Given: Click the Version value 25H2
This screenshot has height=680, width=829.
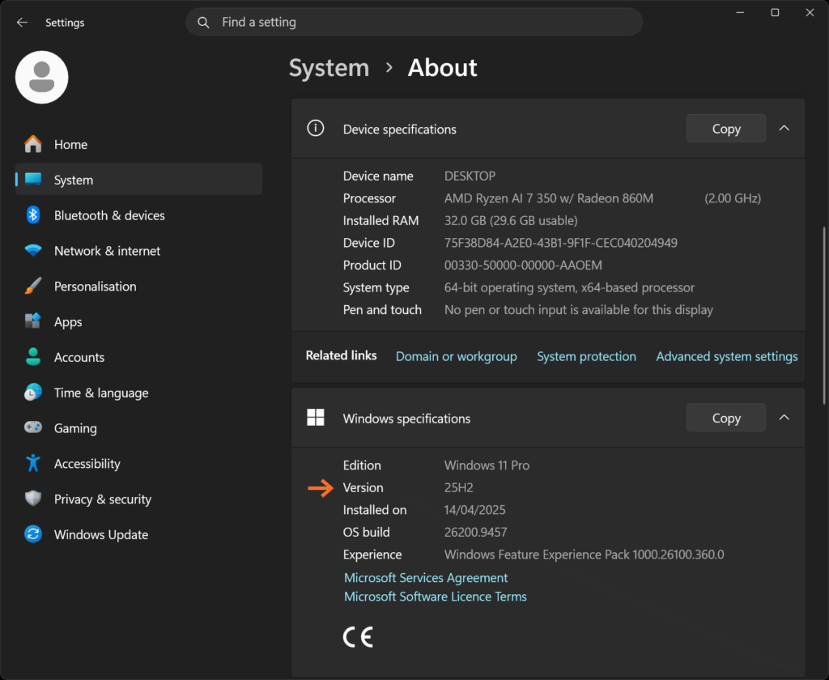Looking at the screenshot, I should tap(458, 487).
